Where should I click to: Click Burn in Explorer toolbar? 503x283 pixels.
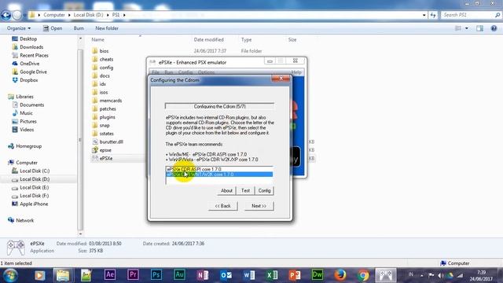79,28
